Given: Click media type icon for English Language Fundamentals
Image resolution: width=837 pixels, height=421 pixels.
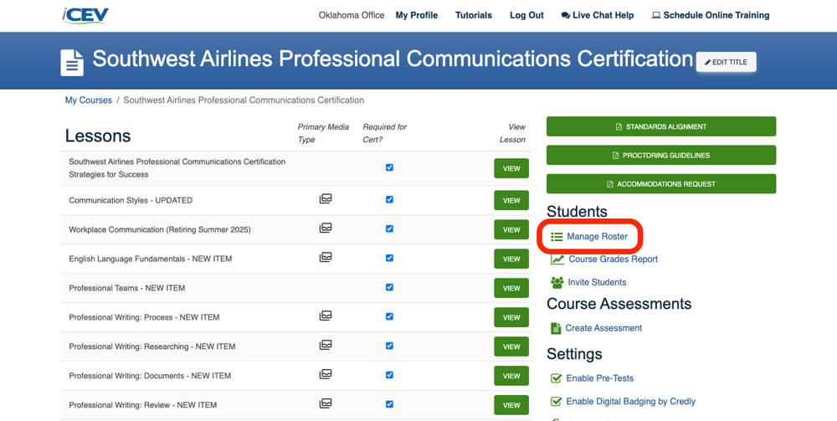Looking at the screenshot, I should click(325, 258).
